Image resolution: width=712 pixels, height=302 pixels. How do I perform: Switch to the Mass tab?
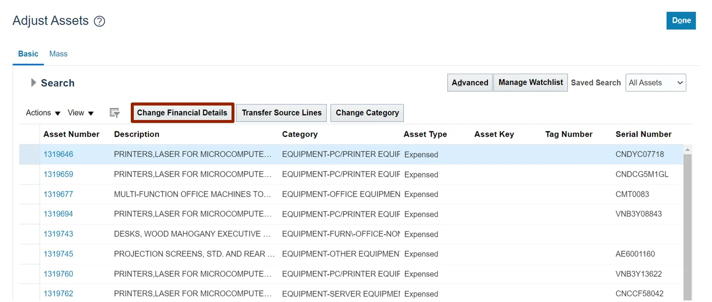tap(58, 54)
